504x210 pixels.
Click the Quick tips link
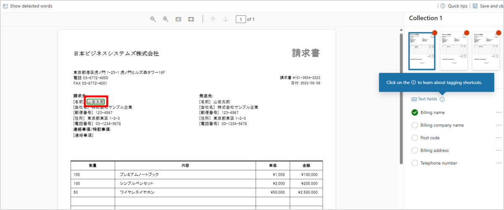[457, 6]
